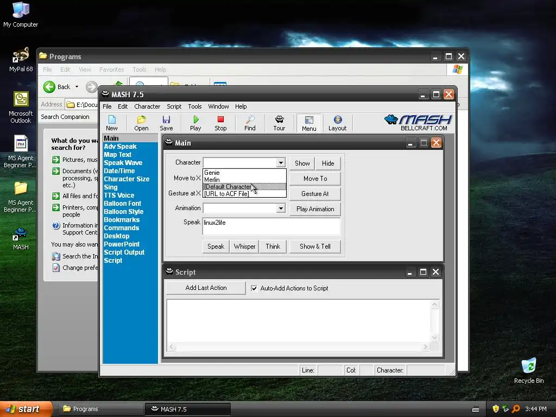Open the Window menu
Image resolution: width=556 pixels, height=417 pixels.
click(218, 106)
